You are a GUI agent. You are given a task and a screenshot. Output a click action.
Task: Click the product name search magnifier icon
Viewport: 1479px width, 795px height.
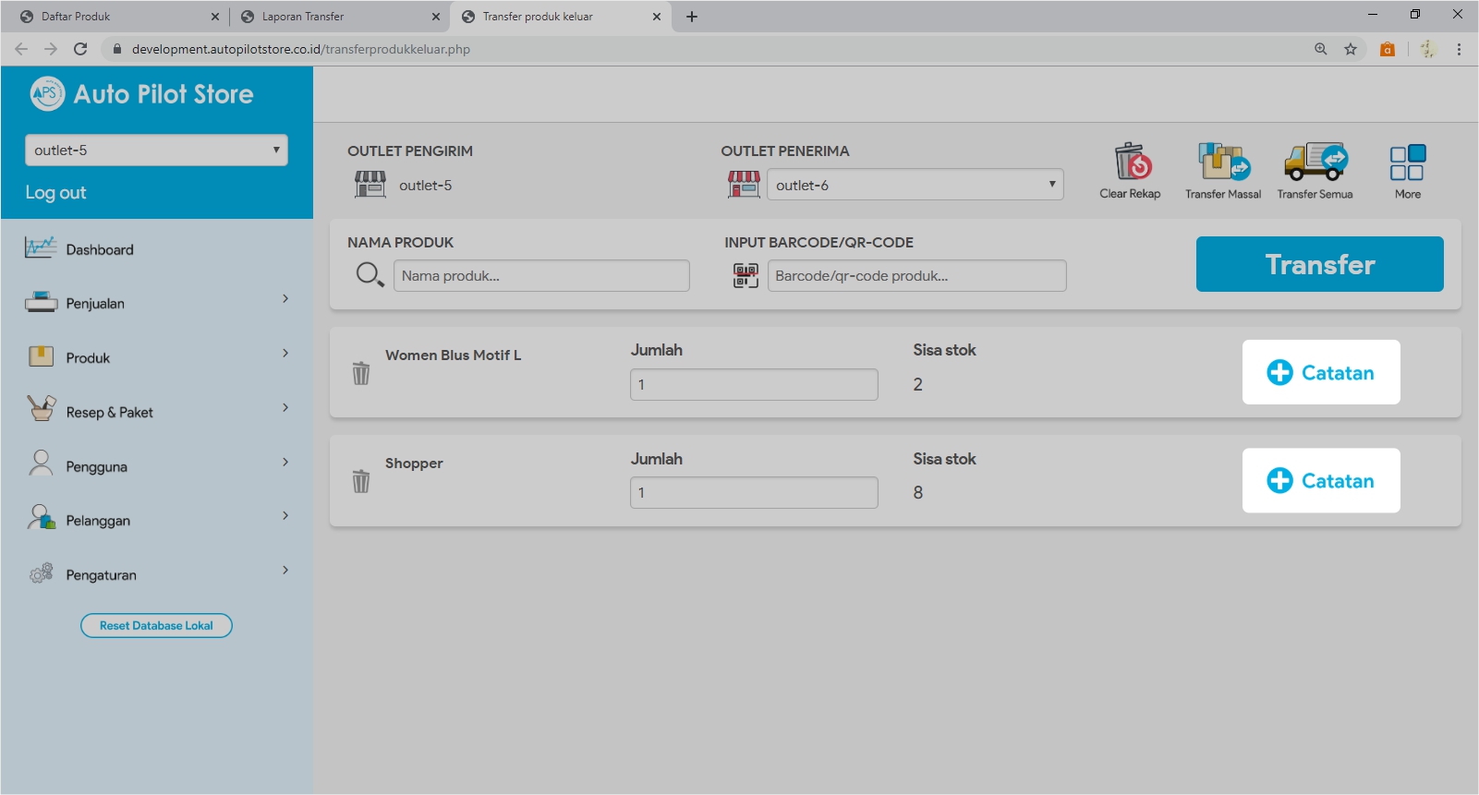(x=370, y=275)
